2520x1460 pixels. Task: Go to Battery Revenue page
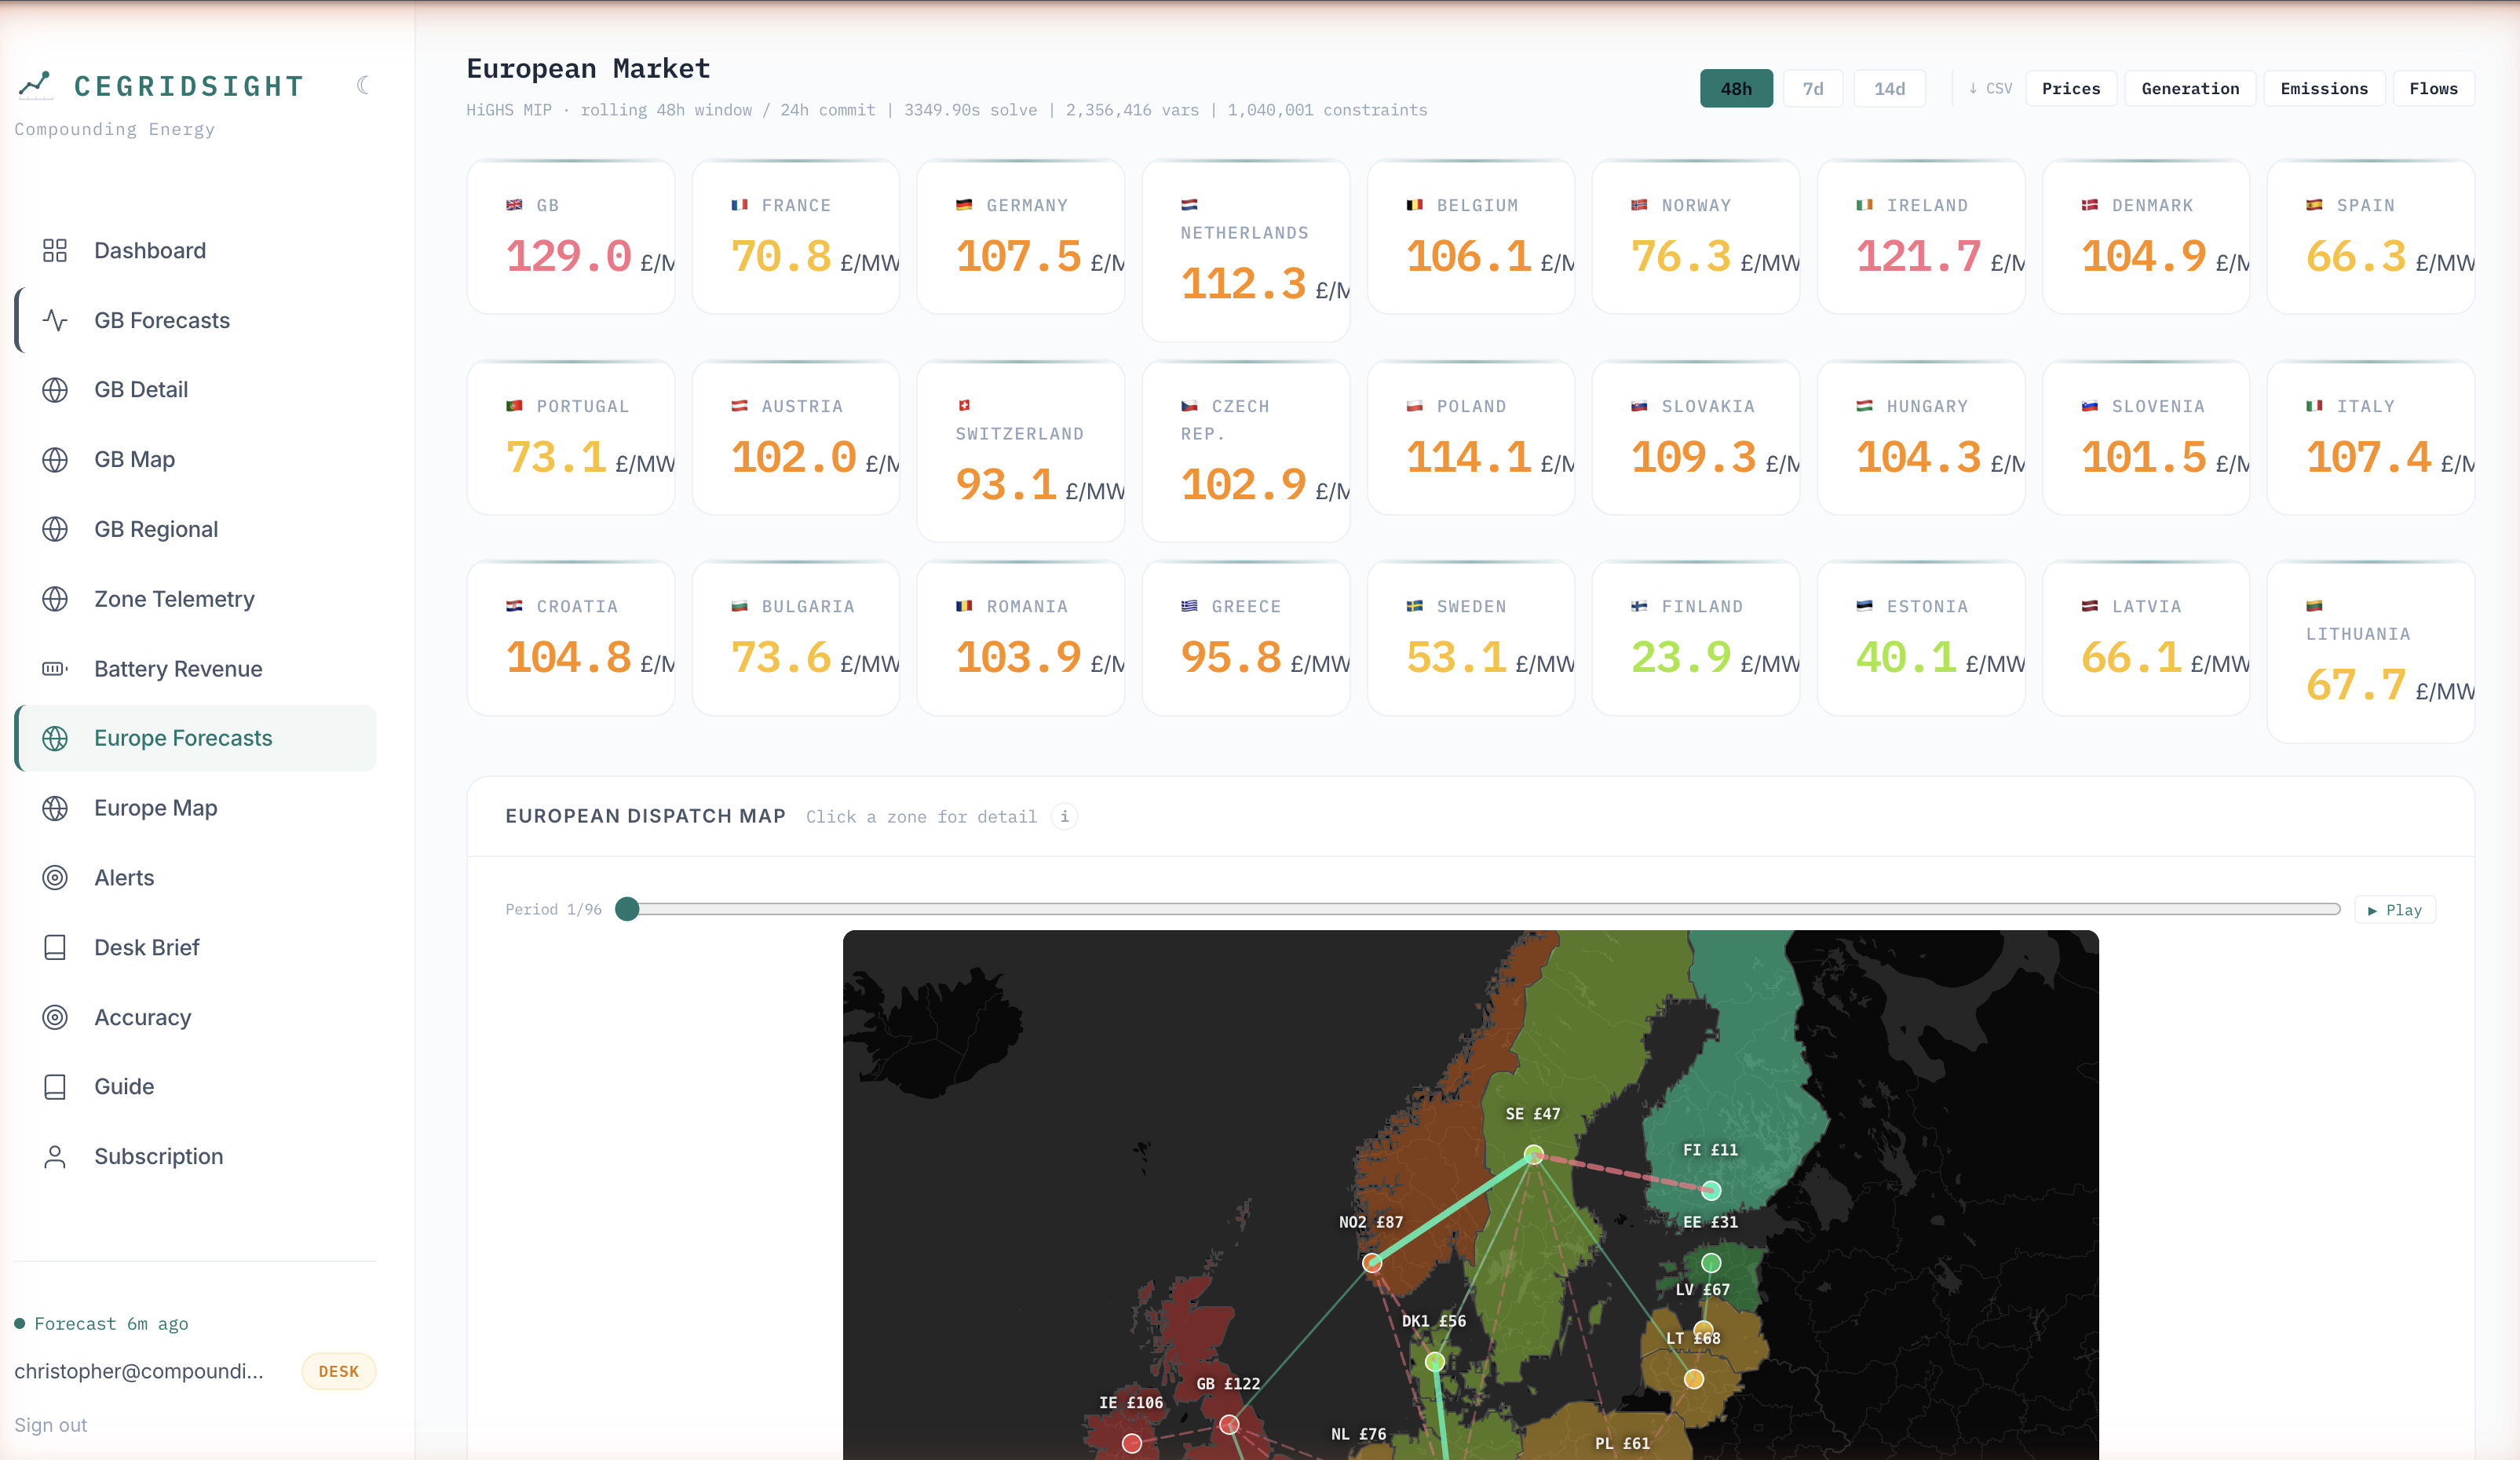(x=196, y=669)
